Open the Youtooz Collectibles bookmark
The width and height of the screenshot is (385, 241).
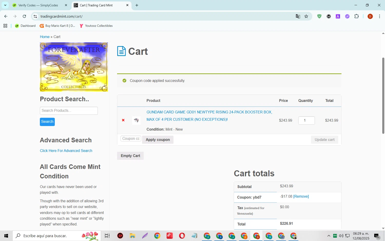click(x=96, y=26)
